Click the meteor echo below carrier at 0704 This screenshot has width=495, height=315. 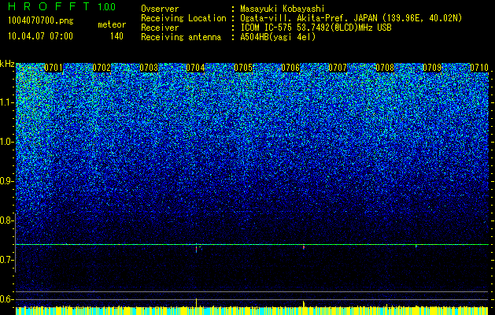[197, 249]
